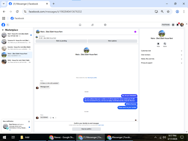Open the Facebook search icon beside the logo
Screen dimensions: 188x141
[x=8, y=25]
